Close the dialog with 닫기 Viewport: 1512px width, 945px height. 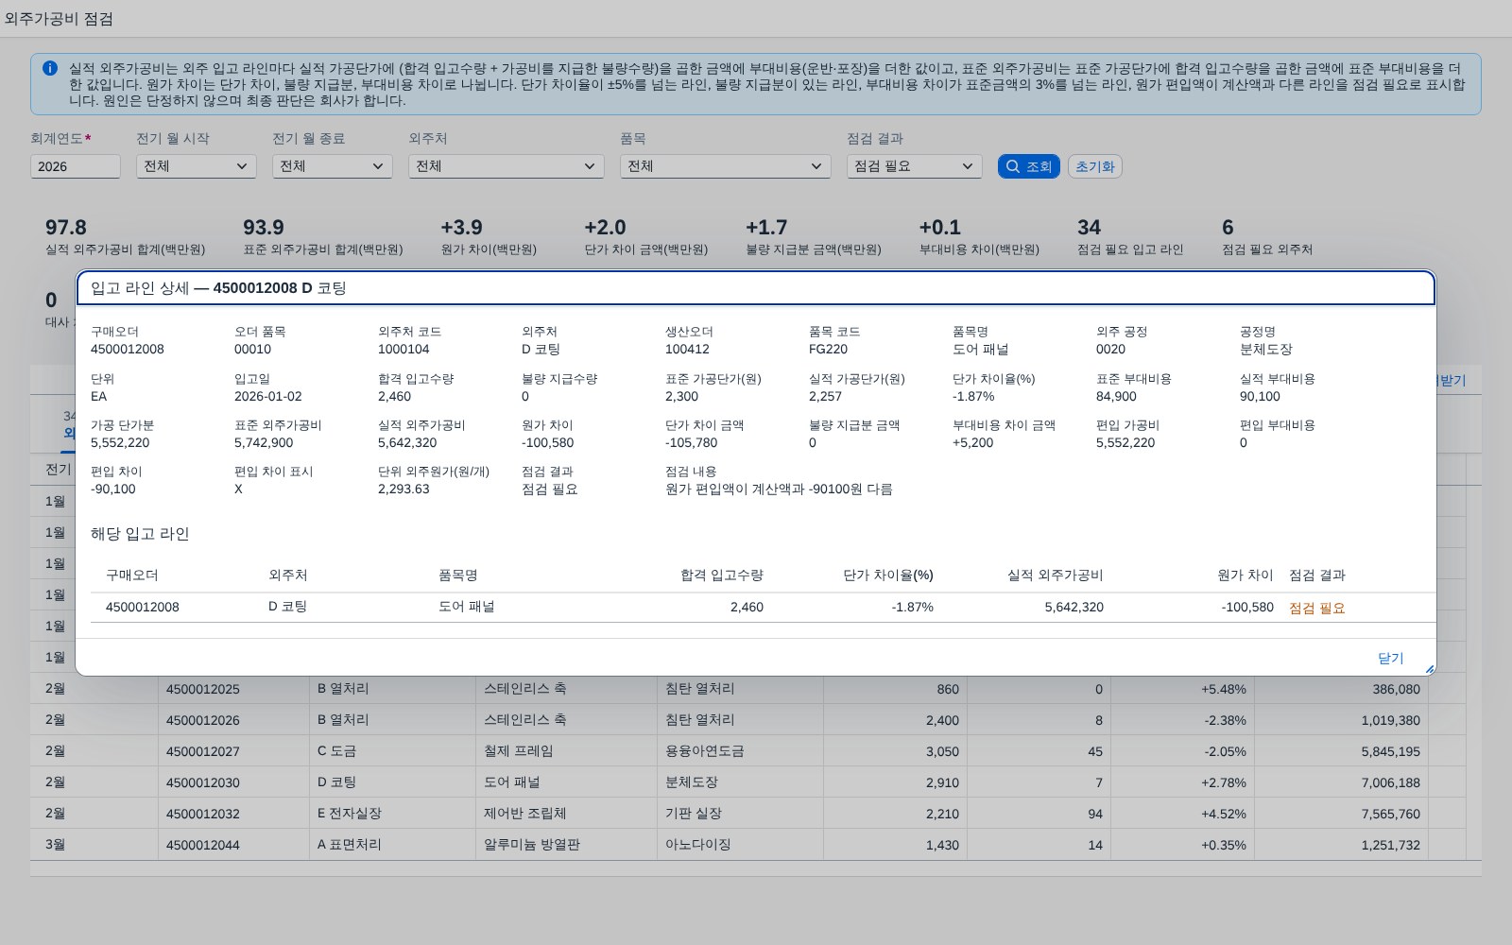pos(1391,658)
